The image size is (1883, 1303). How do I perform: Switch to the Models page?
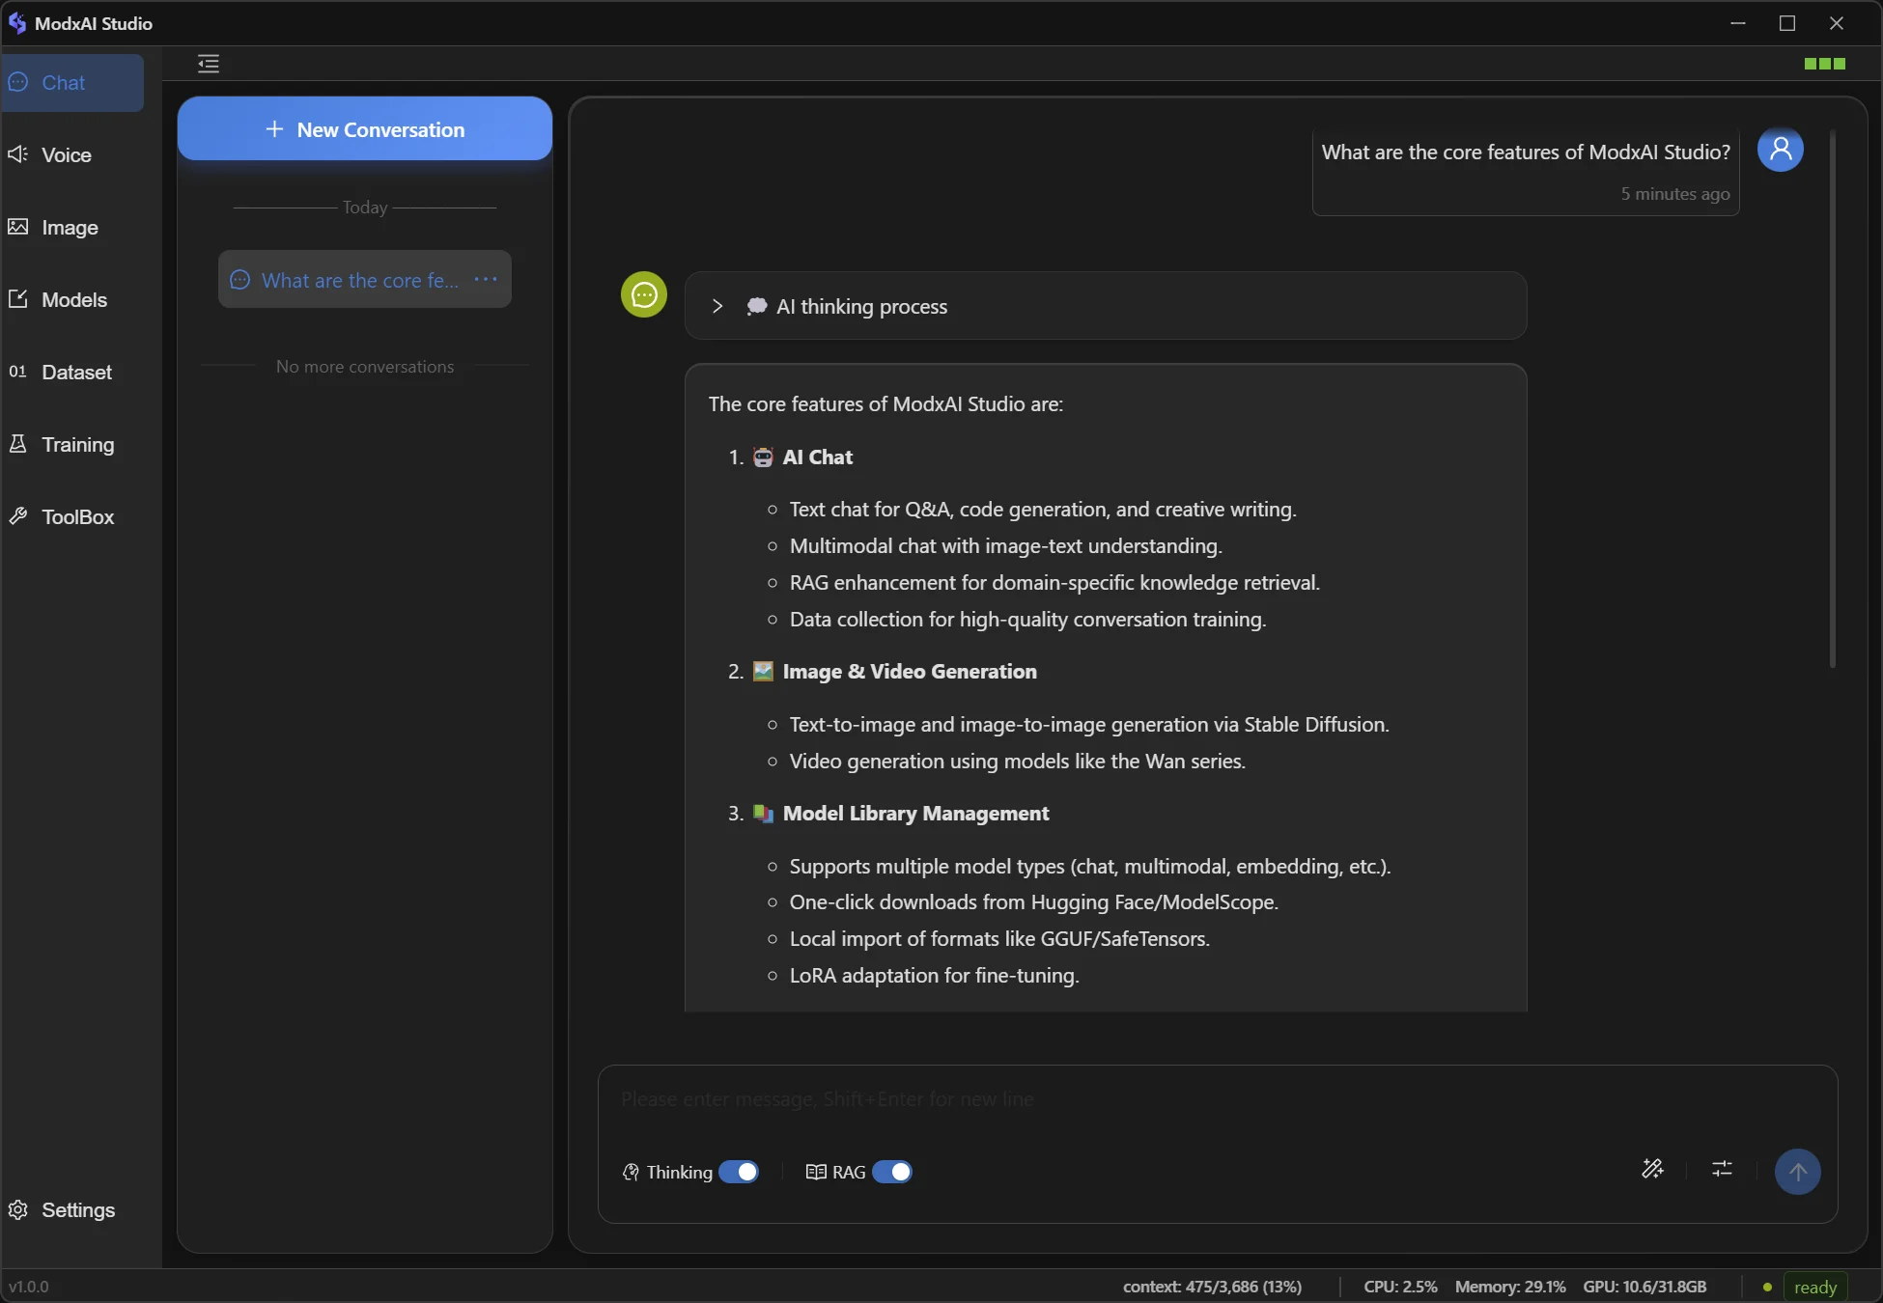73,300
